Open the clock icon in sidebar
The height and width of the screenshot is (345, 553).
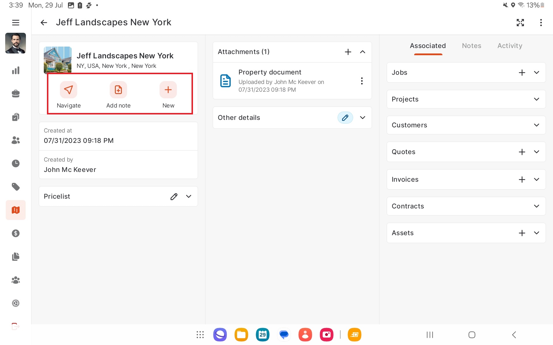[16, 163]
